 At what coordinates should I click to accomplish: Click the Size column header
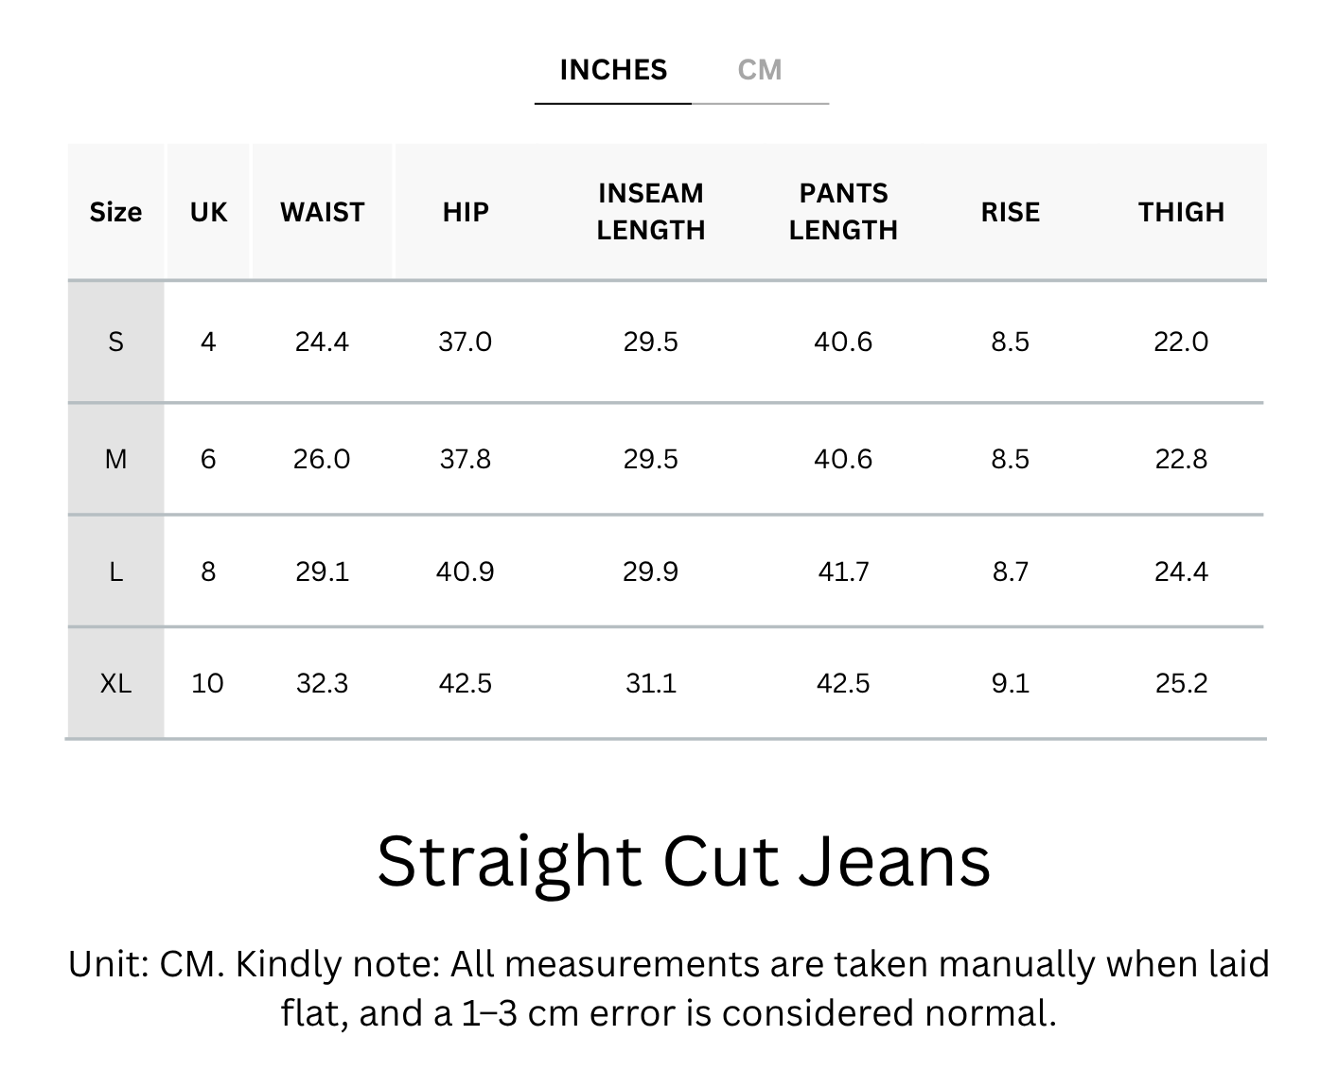coord(115,212)
